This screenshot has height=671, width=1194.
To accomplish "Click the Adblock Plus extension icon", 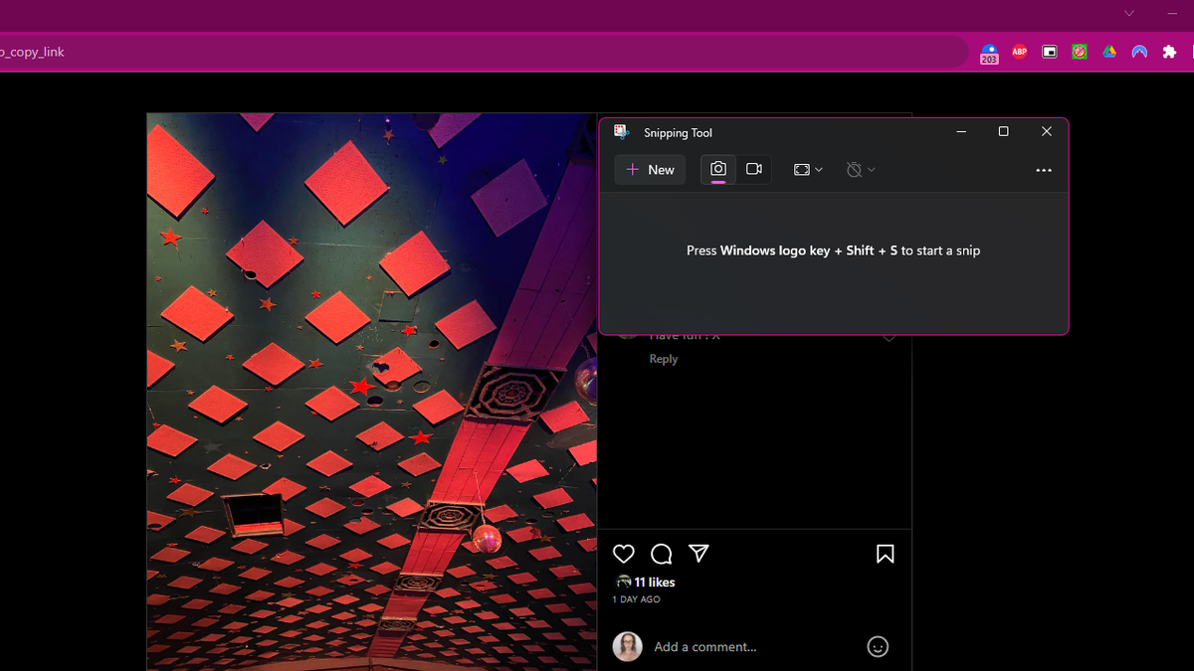I will click(x=1019, y=52).
